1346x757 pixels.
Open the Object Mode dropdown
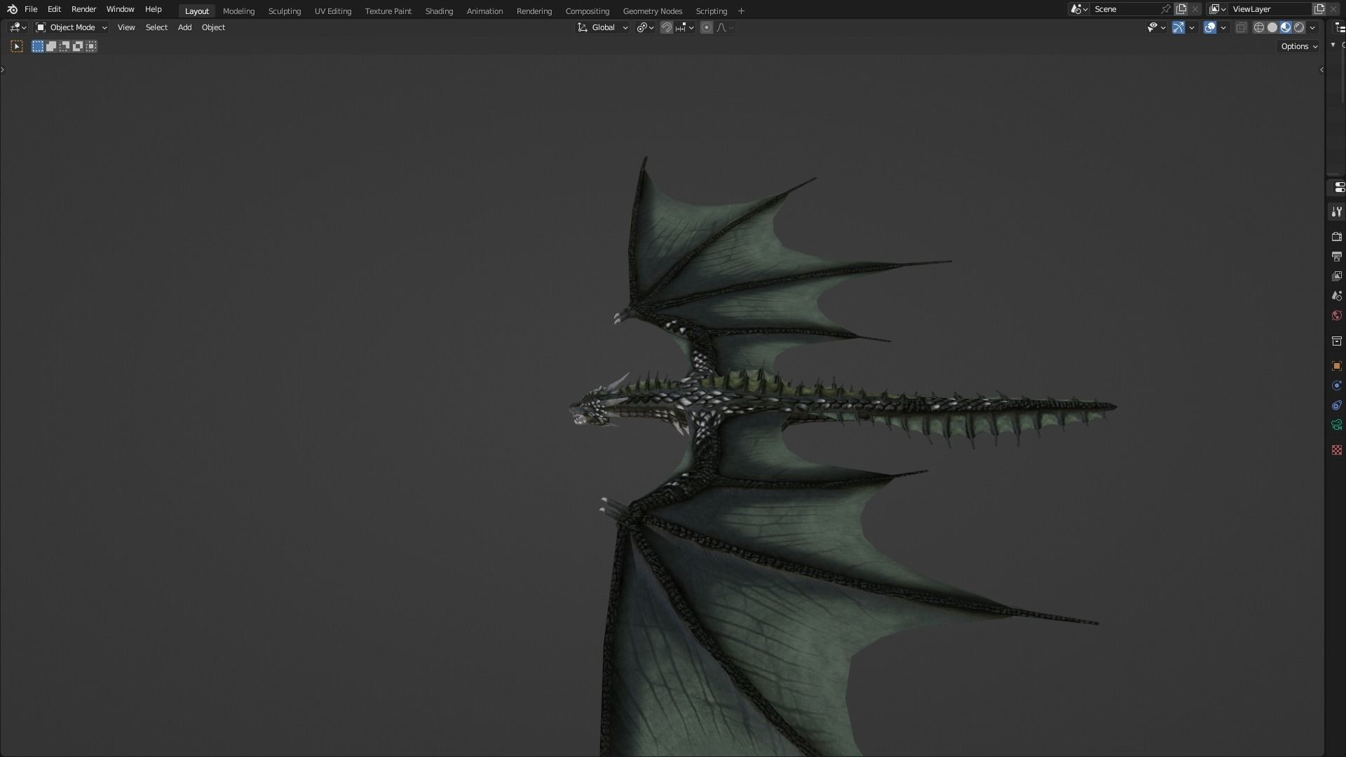pos(72,27)
